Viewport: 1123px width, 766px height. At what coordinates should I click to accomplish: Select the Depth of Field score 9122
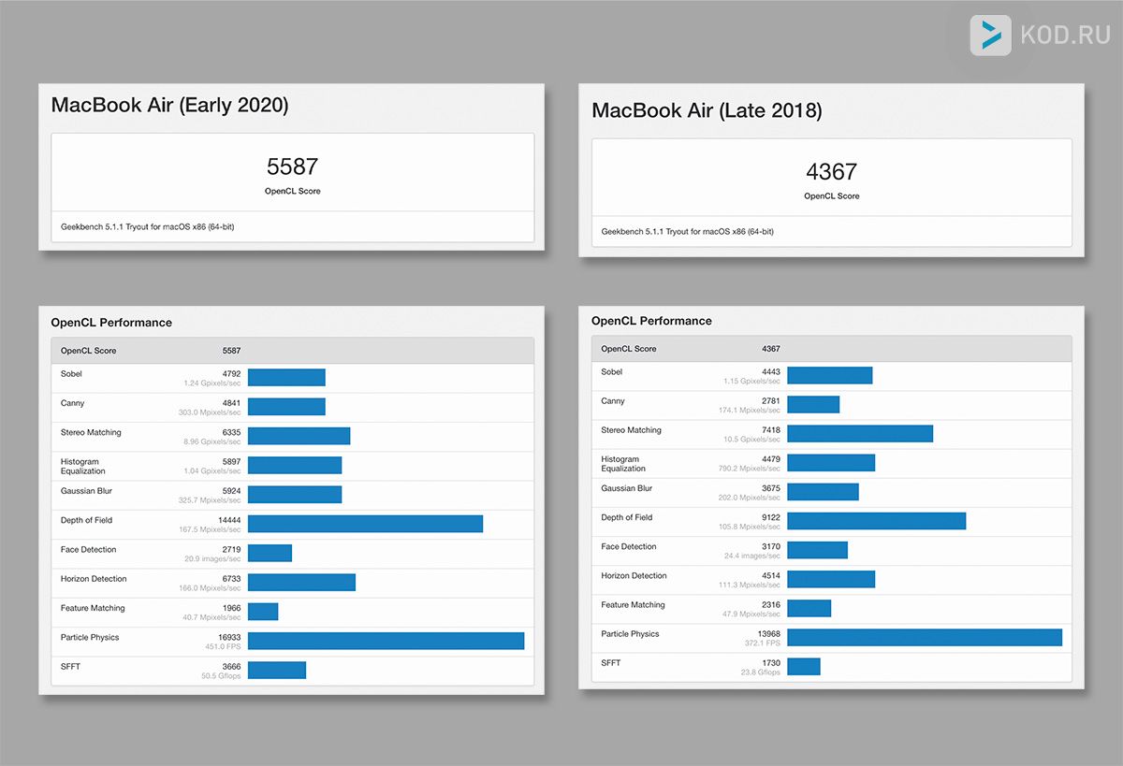tap(770, 517)
